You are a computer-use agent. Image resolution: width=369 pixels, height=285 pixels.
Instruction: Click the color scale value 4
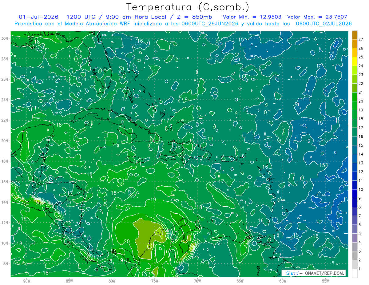360,242
